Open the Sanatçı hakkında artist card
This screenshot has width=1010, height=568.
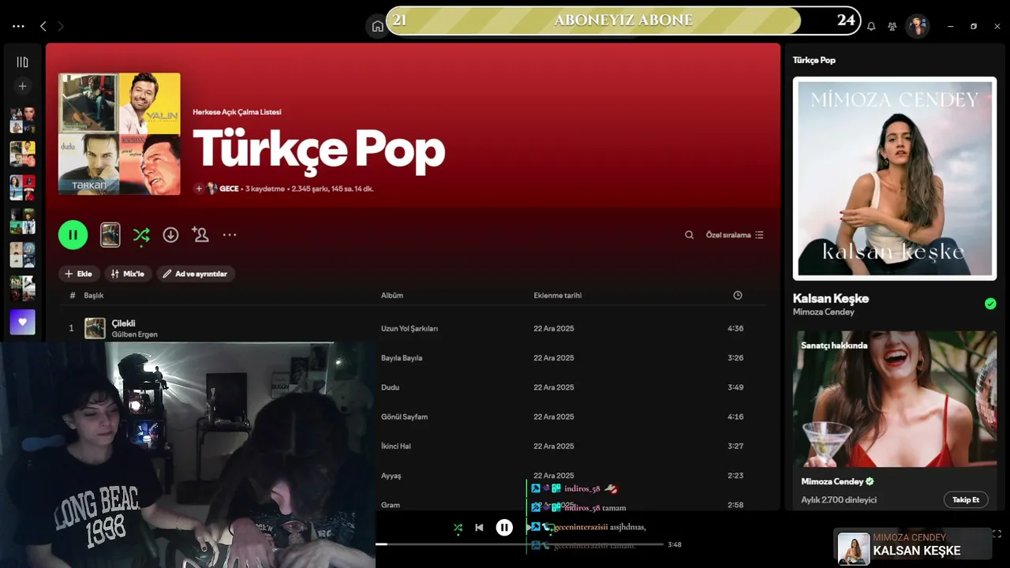(895, 421)
